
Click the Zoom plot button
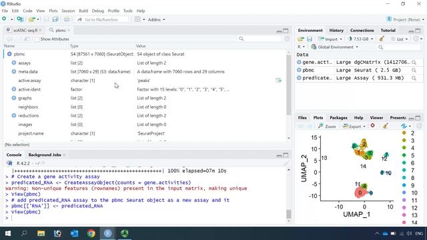[327, 126]
